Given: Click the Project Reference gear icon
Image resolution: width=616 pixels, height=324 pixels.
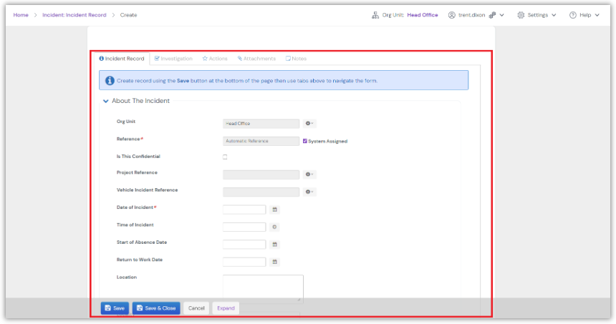Looking at the screenshot, I should (309, 175).
